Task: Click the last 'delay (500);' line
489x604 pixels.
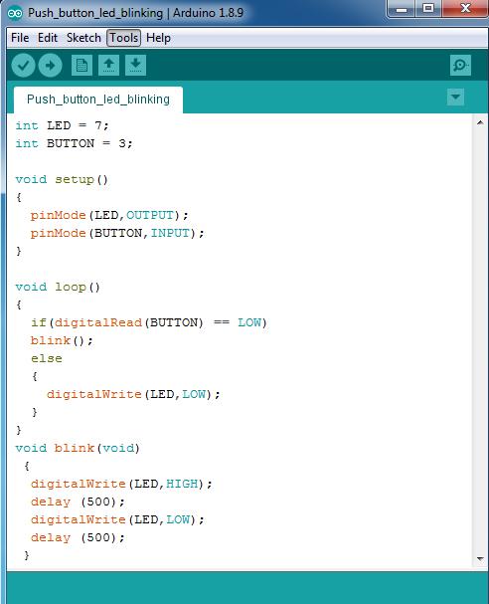Action: click(x=78, y=537)
